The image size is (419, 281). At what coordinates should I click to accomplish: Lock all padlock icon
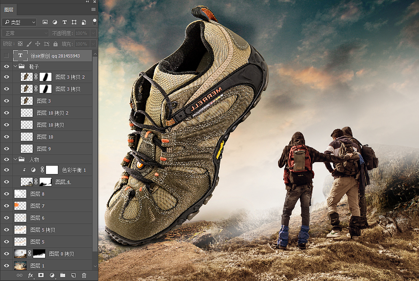[x=55, y=44]
